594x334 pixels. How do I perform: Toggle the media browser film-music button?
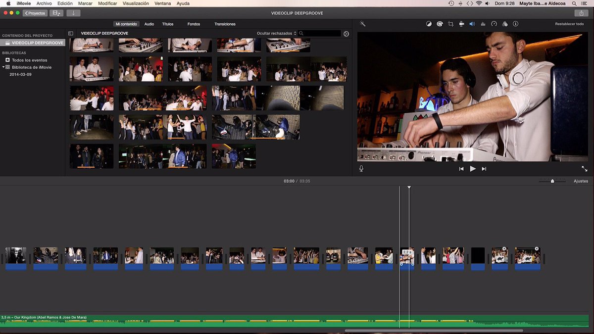[57, 13]
